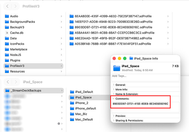Select the A6E20AAD sdProfile folder icon
This screenshot has width=189, height=132.
pyautogui.click(x=71, y=38)
